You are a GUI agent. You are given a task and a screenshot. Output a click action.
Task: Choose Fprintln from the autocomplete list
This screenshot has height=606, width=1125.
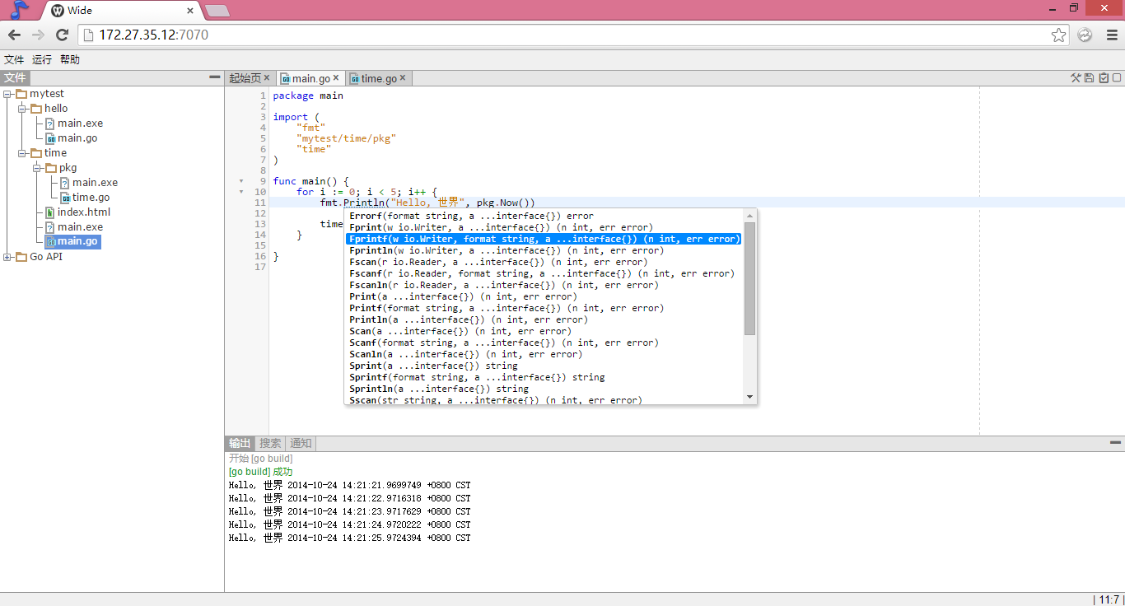(544, 250)
